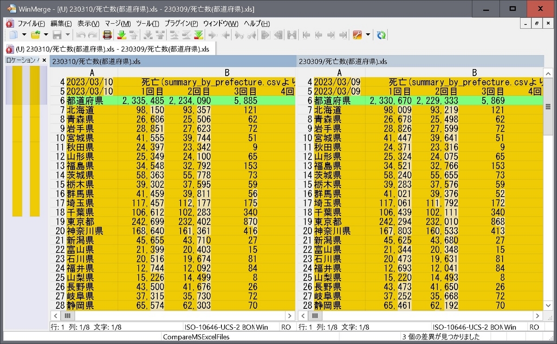Click the Select Line Difference icon
The width and height of the screenshot is (557, 344).
point(107,35)
